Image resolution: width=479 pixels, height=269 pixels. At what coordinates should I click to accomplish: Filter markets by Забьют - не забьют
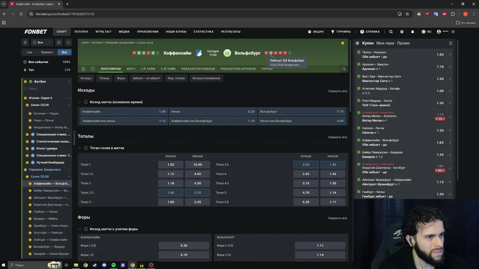click(x=146, y=78)
